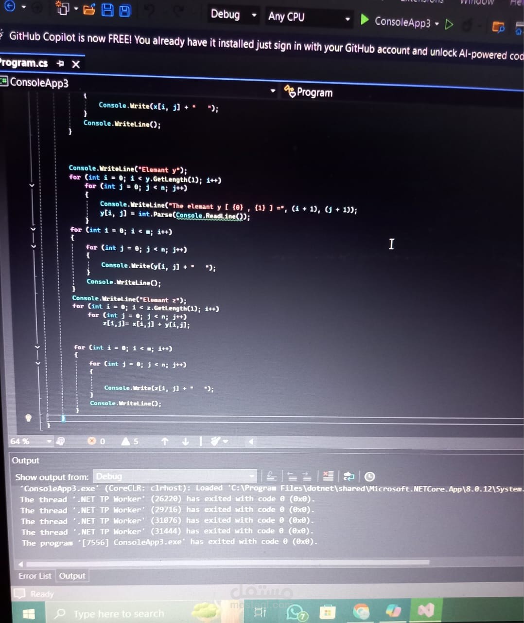Open the code health indicator icon
524x623 pixels.
[x=61, y=441]
